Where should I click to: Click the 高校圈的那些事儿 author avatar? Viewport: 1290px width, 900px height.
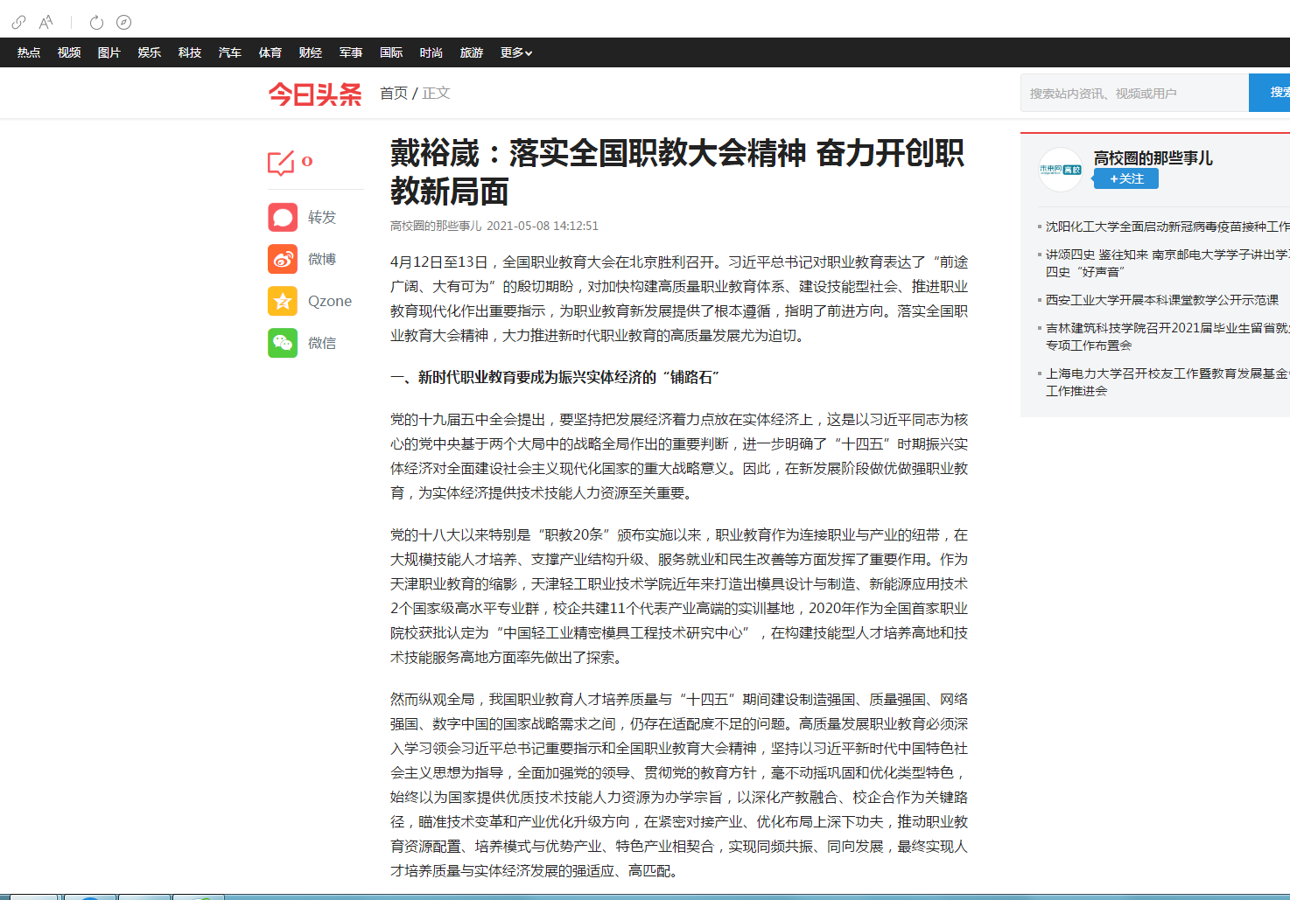click(1061, 170)
